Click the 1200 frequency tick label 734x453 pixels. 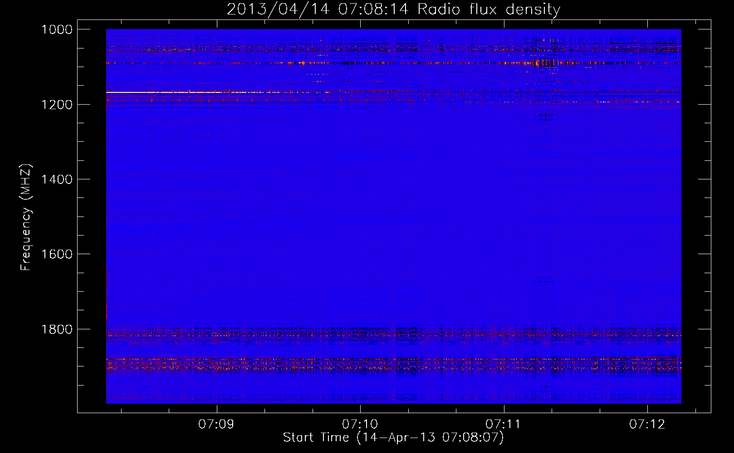click(x=57, y=105)
